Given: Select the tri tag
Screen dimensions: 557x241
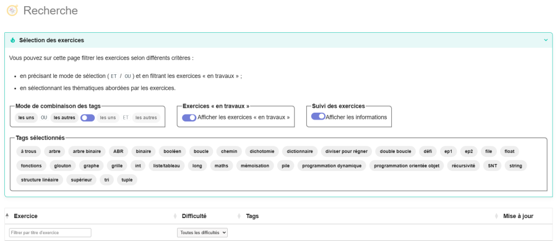Looking at the screenshot, I should point(106,180).
